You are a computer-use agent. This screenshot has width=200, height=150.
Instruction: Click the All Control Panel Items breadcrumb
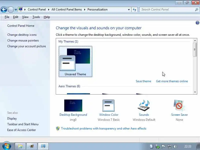(x=66, y=9)
